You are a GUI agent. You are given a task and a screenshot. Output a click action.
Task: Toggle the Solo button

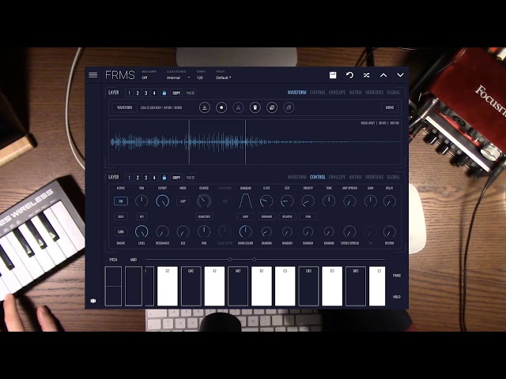[x=121, y=216]
